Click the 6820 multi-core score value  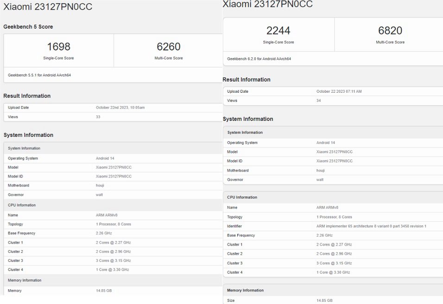[x=390, y=31]
